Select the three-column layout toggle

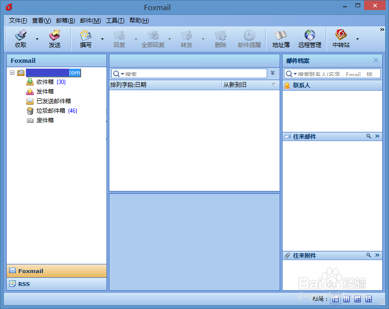point(346,299)
